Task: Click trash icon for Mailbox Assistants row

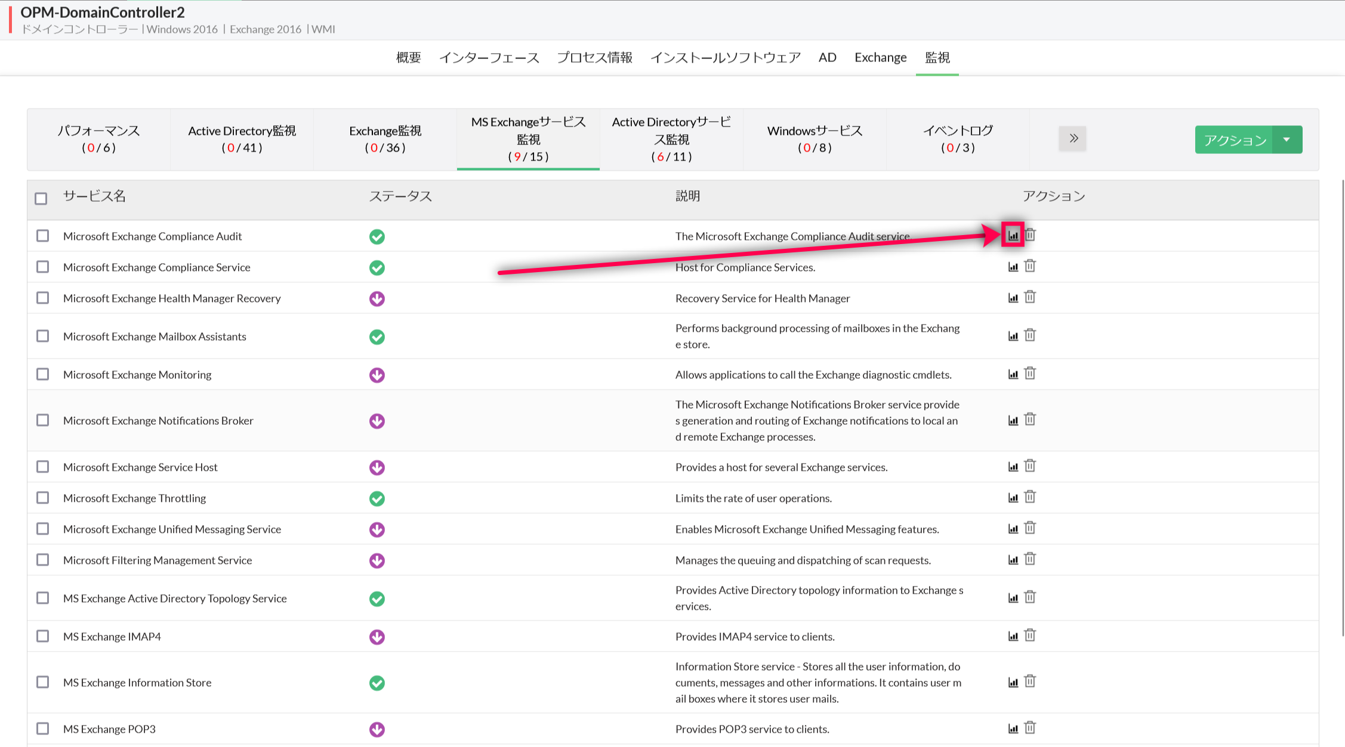Action: click(1030, 335)
